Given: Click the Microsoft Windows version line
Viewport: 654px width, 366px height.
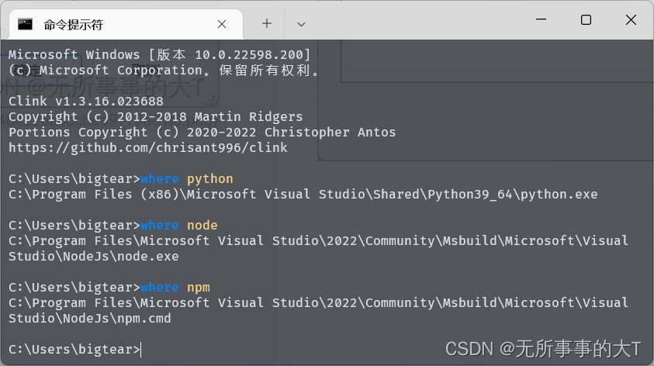Looking at the screenshot, I should 160,54.
